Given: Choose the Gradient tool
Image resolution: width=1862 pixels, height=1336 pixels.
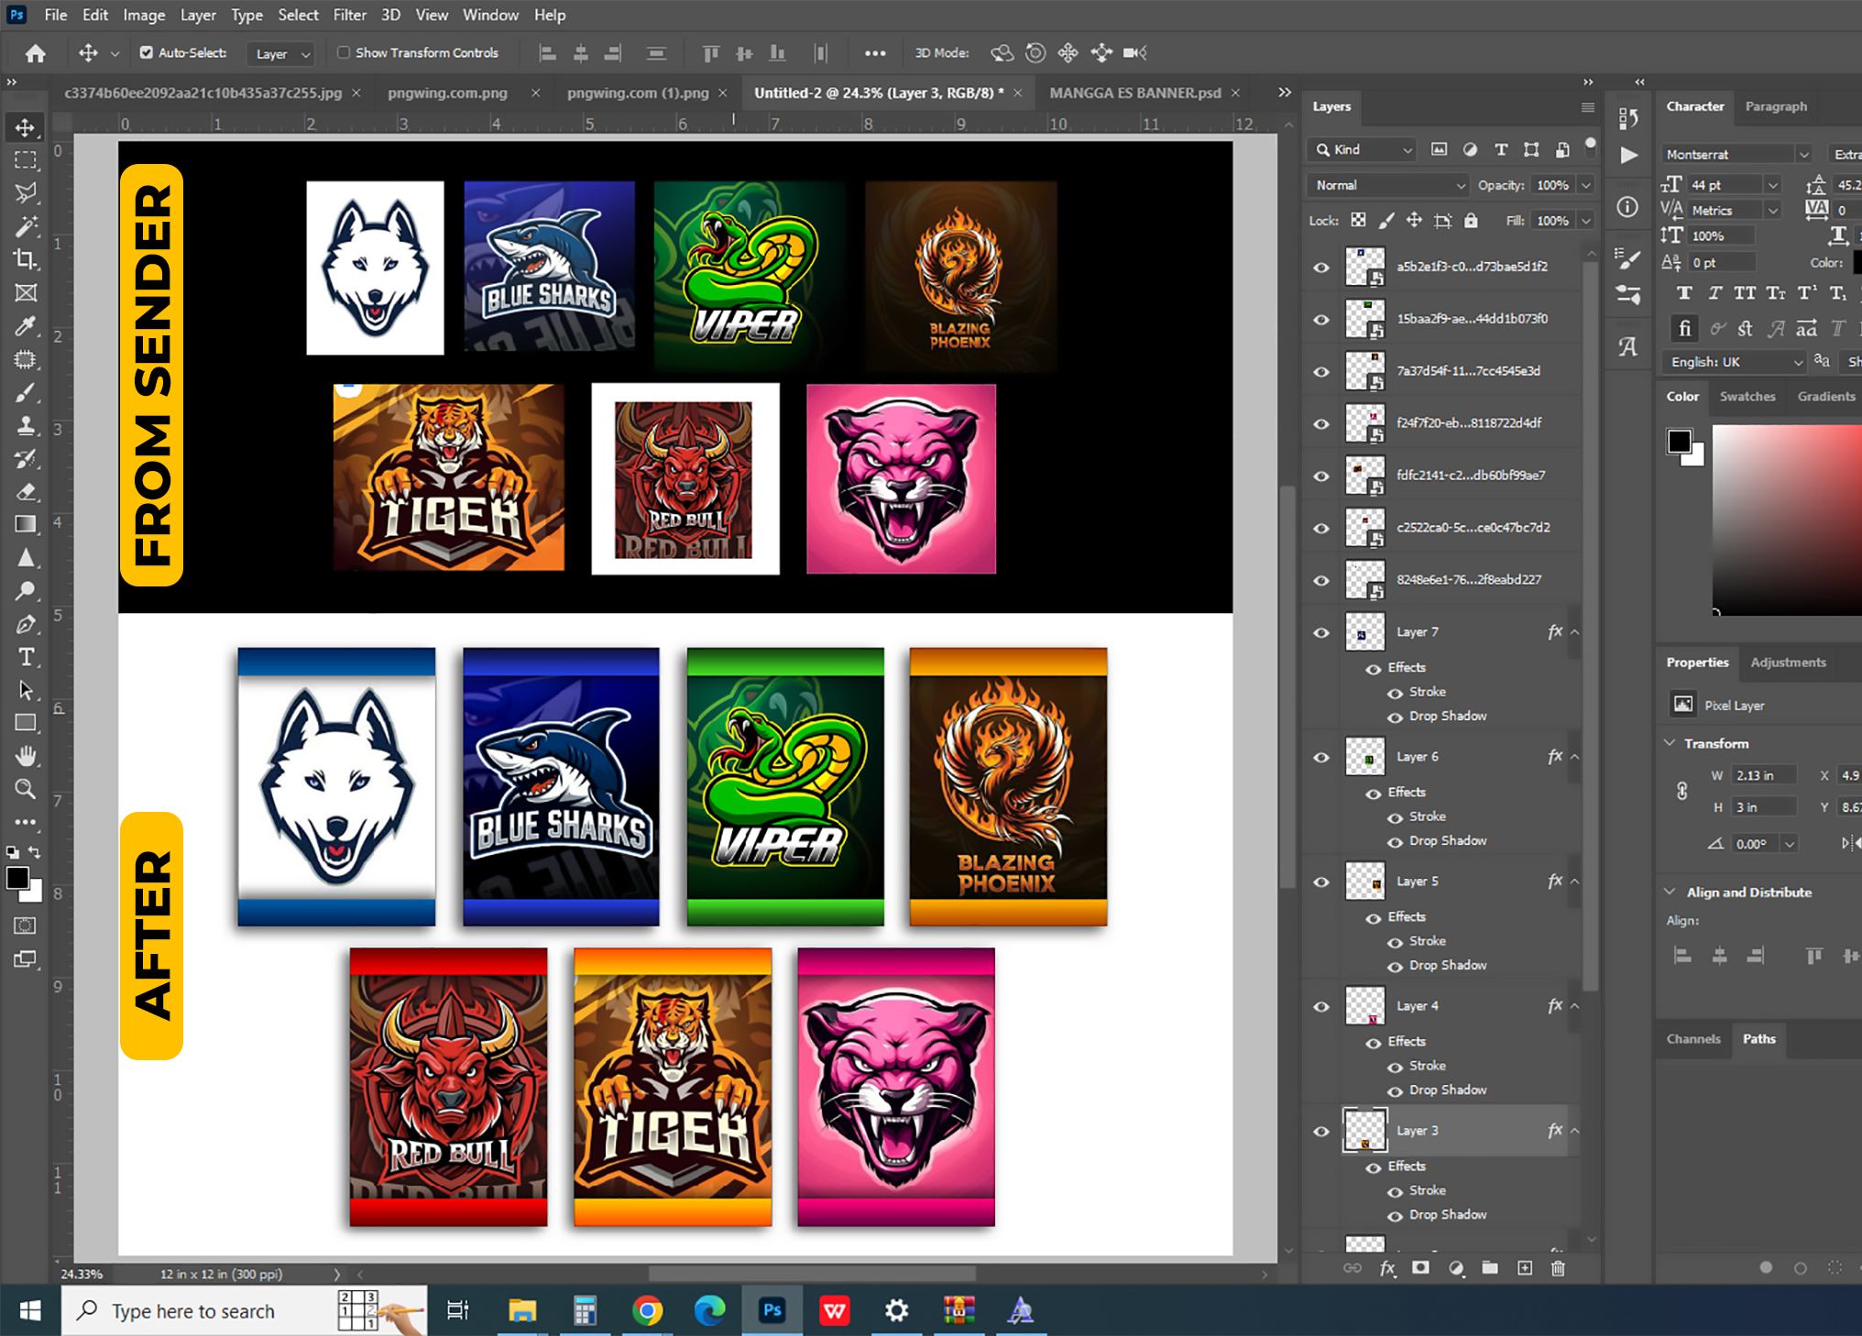Looking at the screenshot, I should [26, 524].
